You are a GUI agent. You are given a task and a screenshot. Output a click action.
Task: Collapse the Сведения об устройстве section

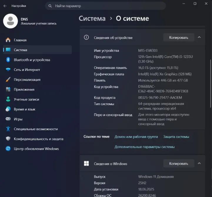click(199, 37)
